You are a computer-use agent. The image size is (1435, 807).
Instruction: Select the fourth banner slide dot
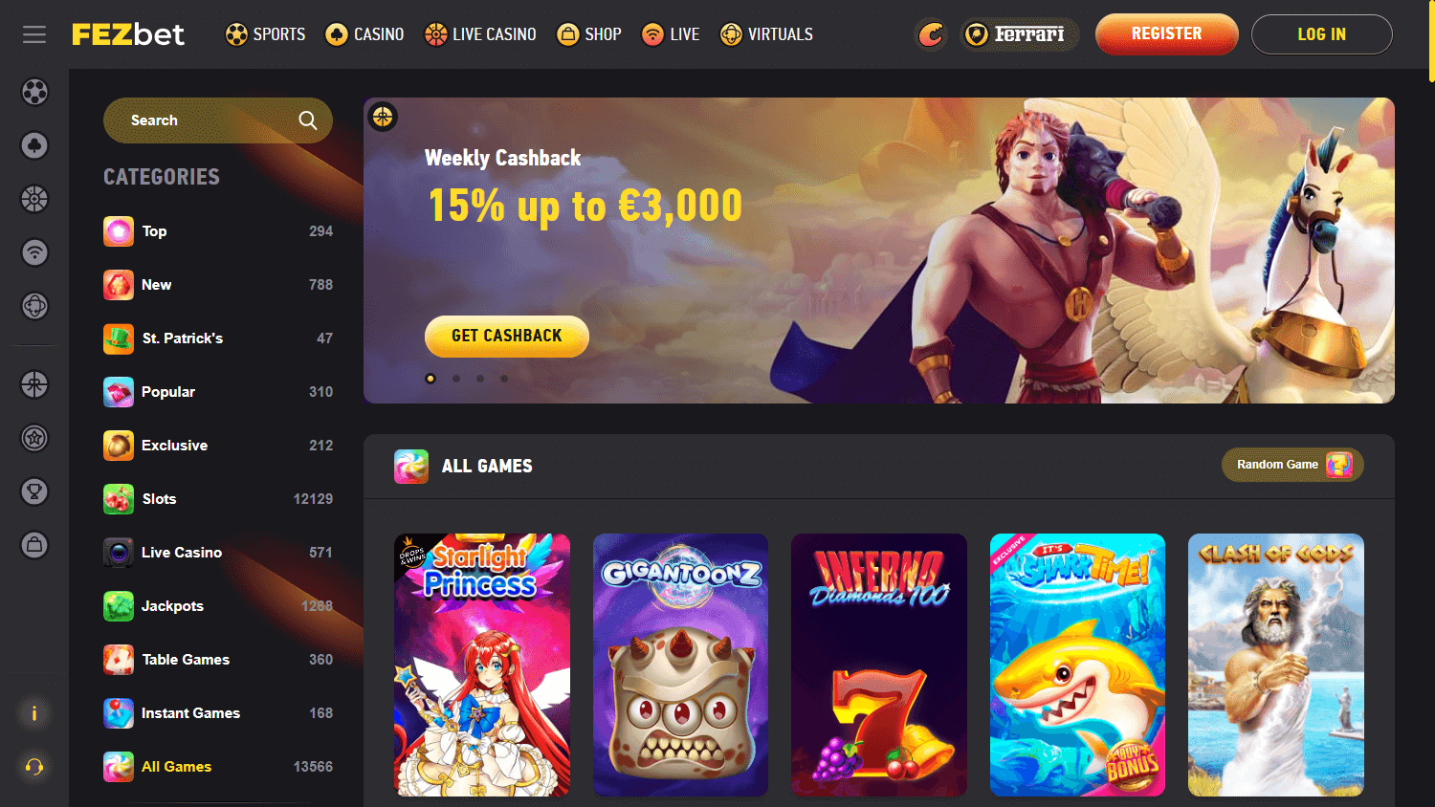504,379
